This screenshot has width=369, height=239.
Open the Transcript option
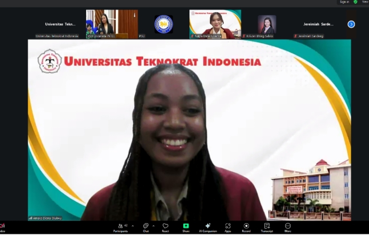pos(267,227)
